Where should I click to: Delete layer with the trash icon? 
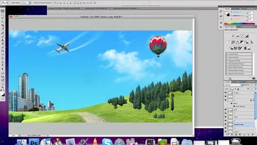click(253, 135)
